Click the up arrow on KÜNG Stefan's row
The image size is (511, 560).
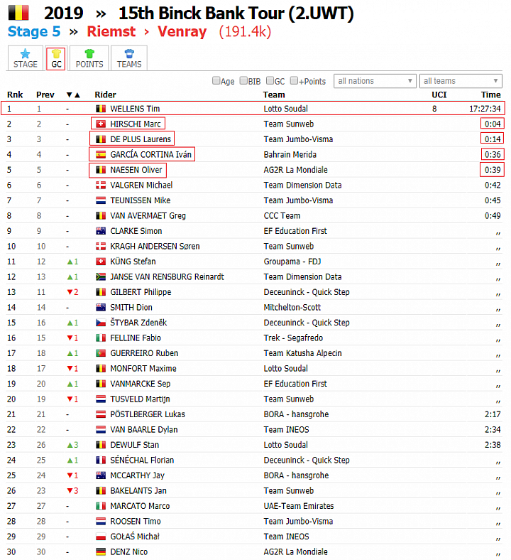point(70,262)
